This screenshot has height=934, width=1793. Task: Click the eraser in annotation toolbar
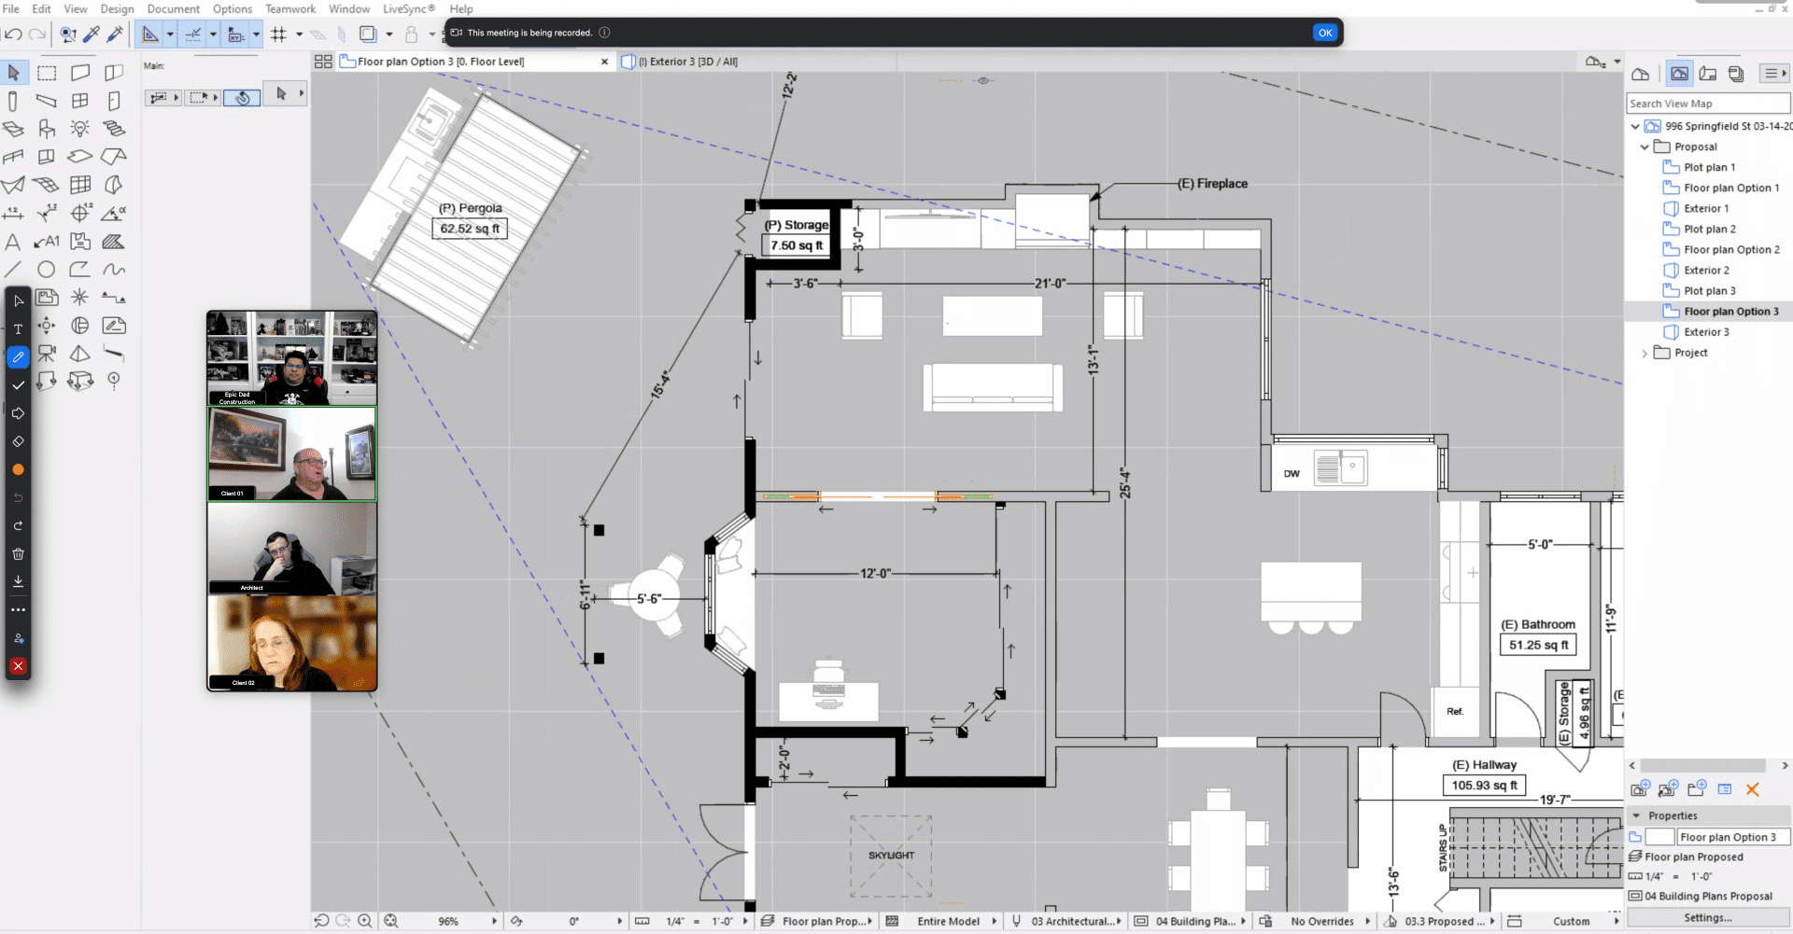coord(18,441)
